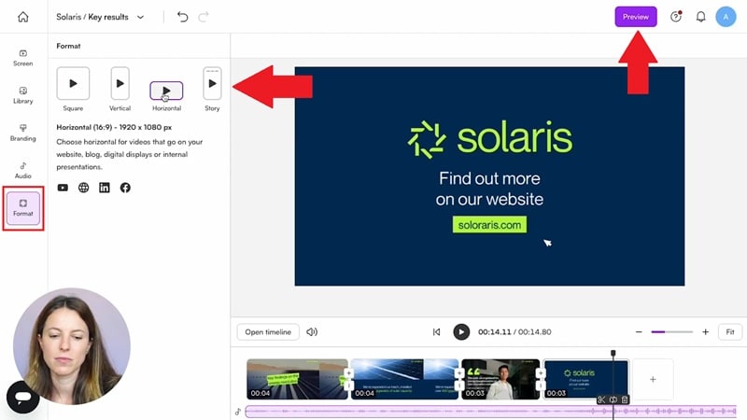Screen dimensions: 747x420
Task: Open the Branding panel in sidebar
Action: tap(22, 133)
